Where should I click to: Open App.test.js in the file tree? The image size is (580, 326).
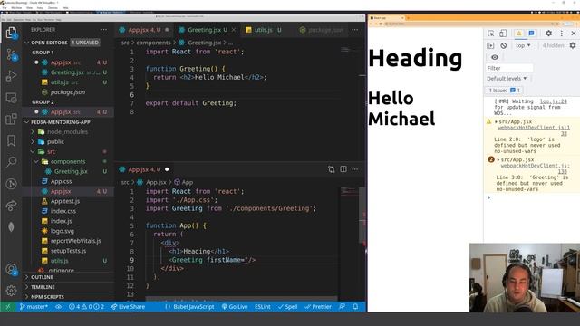point(65,201)
